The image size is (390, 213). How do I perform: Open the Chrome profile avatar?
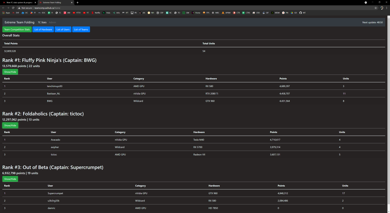[x=382, y=8]
